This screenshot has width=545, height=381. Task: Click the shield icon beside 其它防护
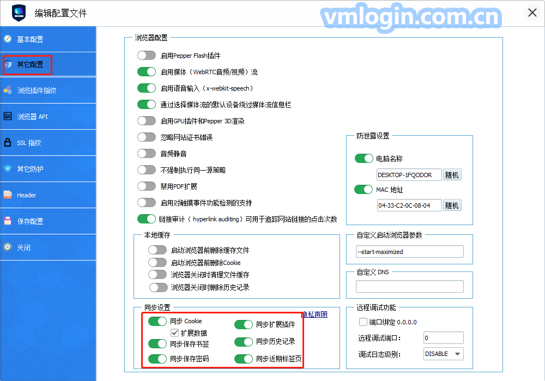click(8, 169)
